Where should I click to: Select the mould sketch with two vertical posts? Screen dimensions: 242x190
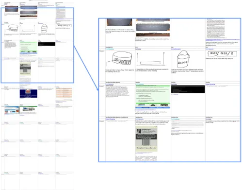coord(151,59)
